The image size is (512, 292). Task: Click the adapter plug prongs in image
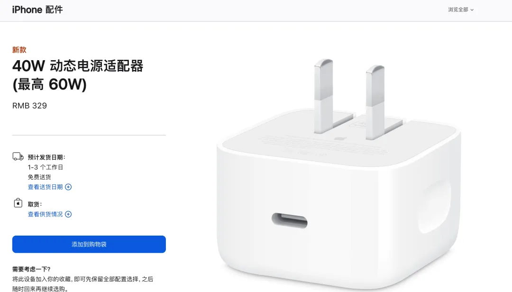tap(349, 98)
